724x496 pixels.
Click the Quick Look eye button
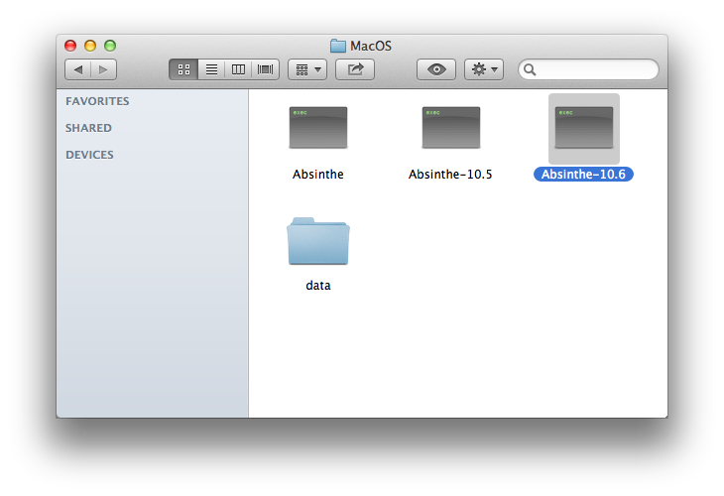[436, 69]
